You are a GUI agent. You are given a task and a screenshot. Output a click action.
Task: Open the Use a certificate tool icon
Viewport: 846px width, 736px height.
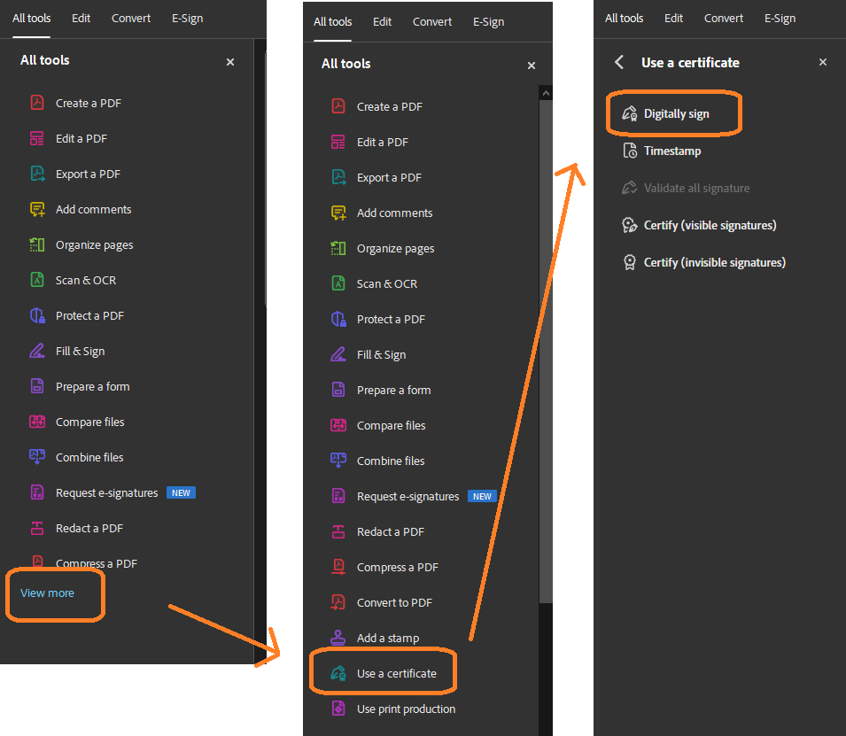coord(338,673)
